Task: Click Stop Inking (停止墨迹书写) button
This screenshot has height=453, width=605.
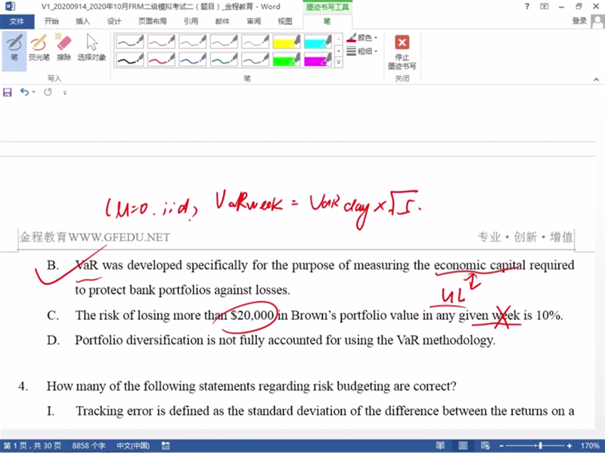Action: pyautogui.click(x=402, y=51)
